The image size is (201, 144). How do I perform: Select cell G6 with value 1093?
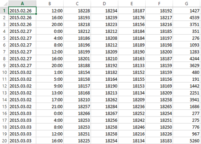tap(187, 45)
